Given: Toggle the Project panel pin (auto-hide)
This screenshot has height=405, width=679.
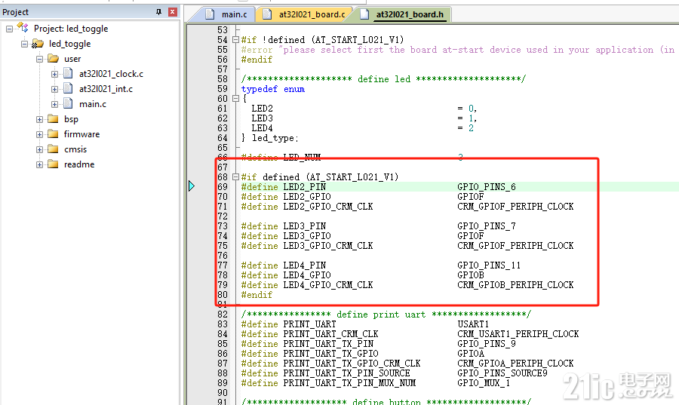Looking at the screenshot, I should (159, 12).
